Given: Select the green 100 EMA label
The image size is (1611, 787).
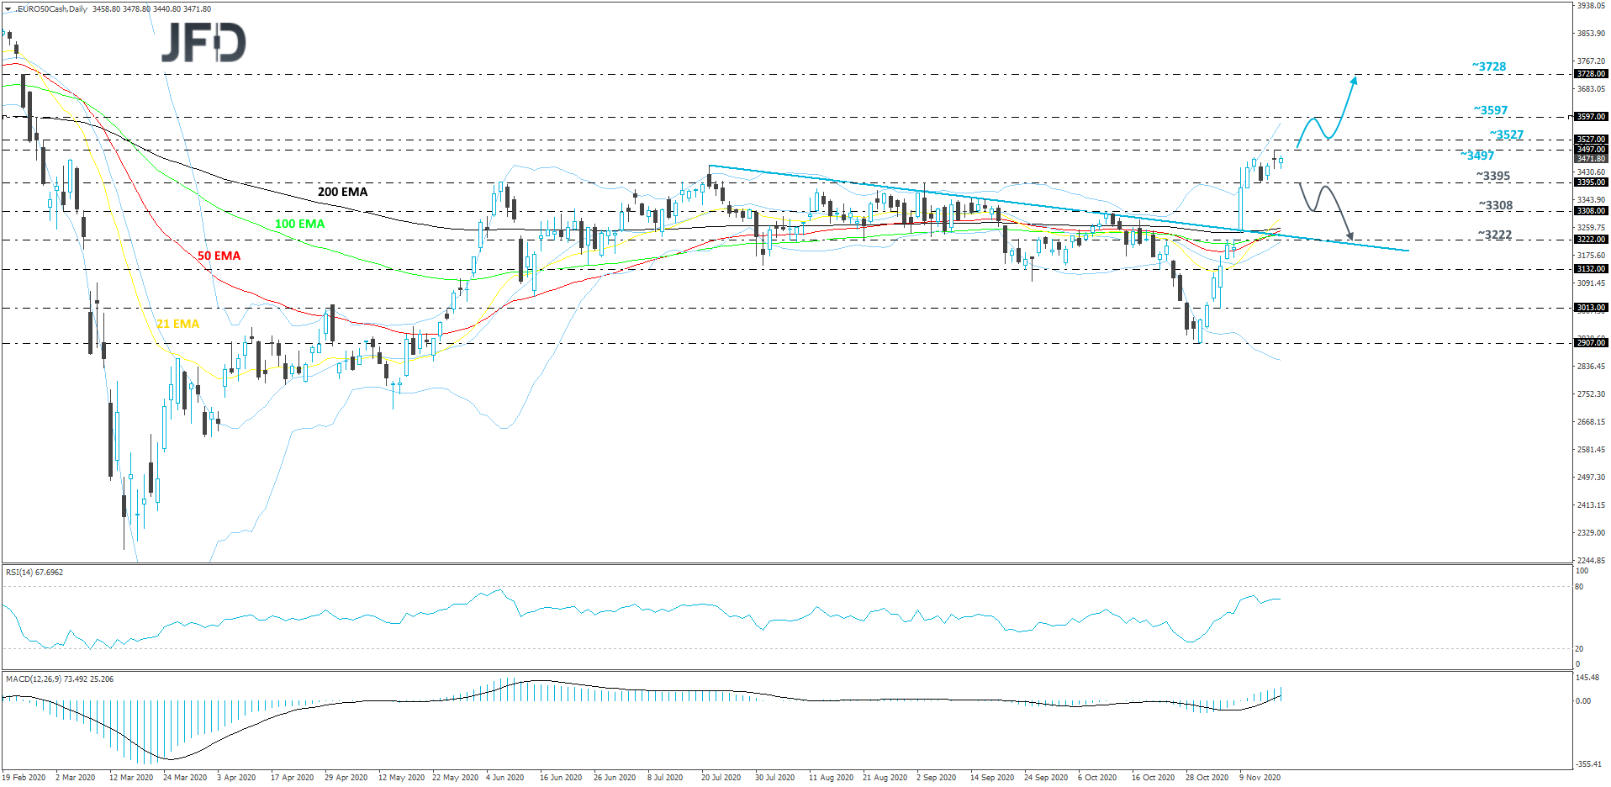Looking at the screenshot, I should pos(299,224).
